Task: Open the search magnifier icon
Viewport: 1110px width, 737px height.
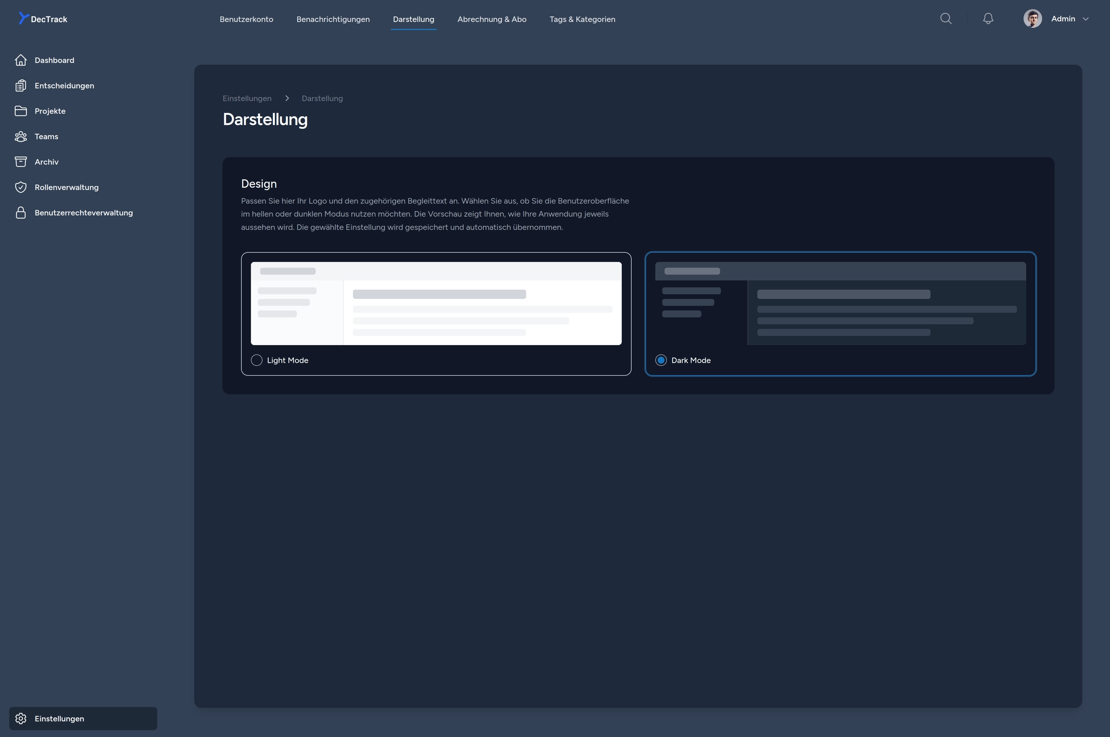Action: point(945,19)
